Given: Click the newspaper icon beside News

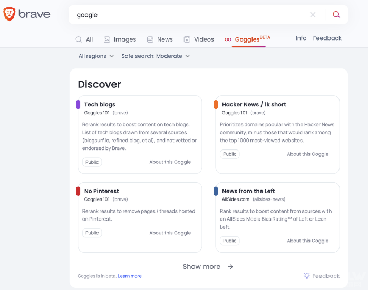Looking at the screenshot, I should 150,39.
